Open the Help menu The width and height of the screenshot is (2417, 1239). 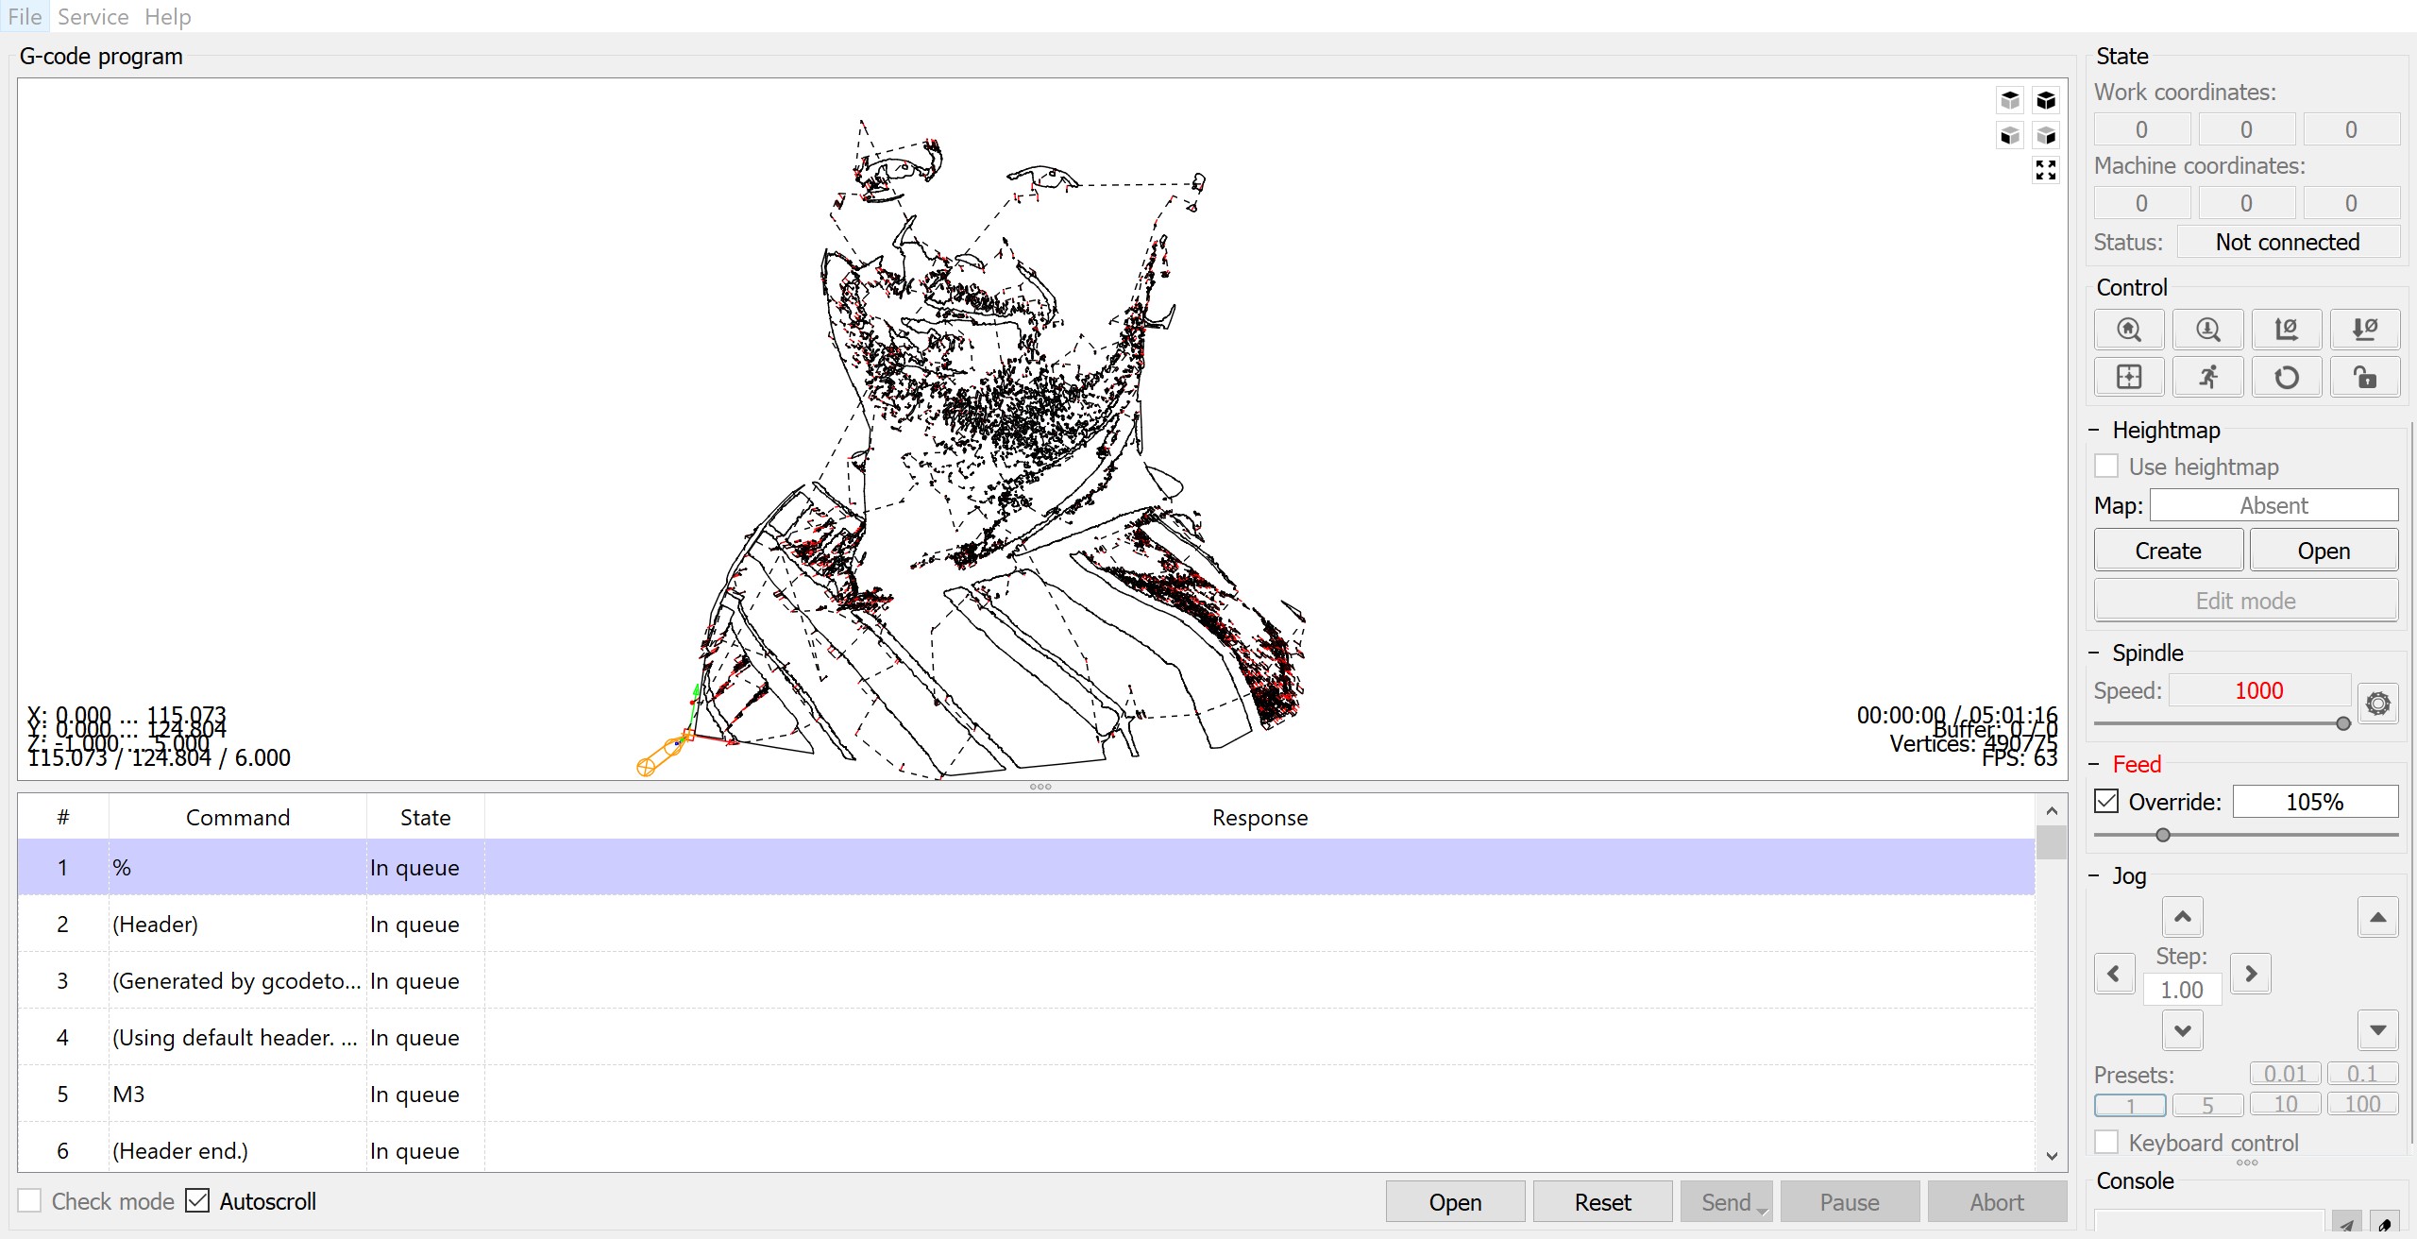(167, 16)
